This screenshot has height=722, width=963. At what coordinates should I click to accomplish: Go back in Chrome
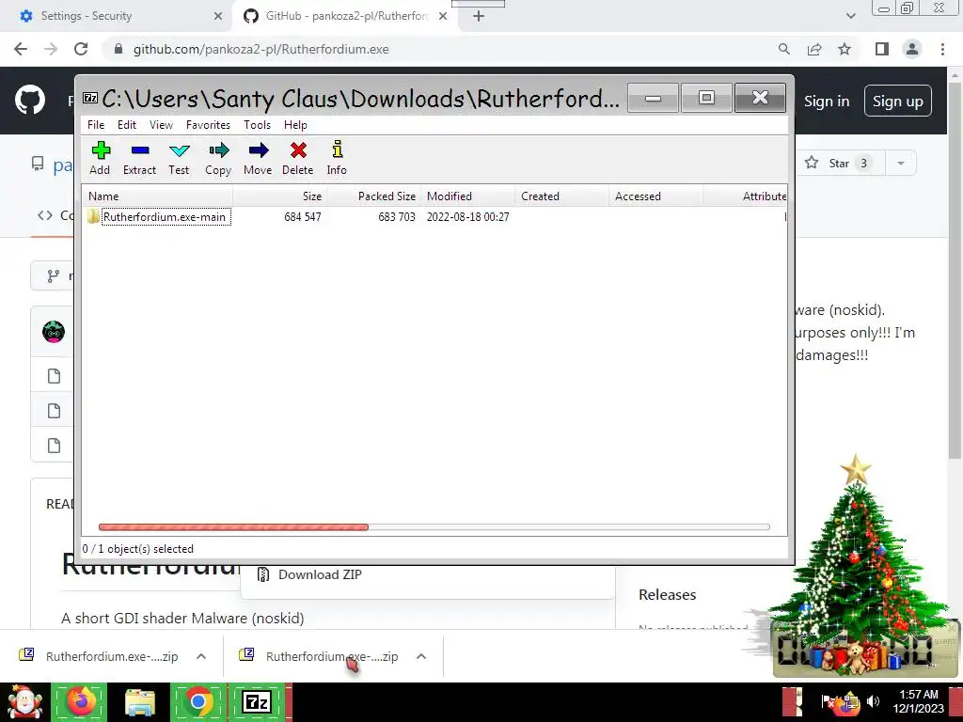click(x=21, y=49)
